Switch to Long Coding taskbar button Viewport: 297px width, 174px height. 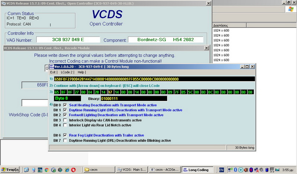[197, 170]
